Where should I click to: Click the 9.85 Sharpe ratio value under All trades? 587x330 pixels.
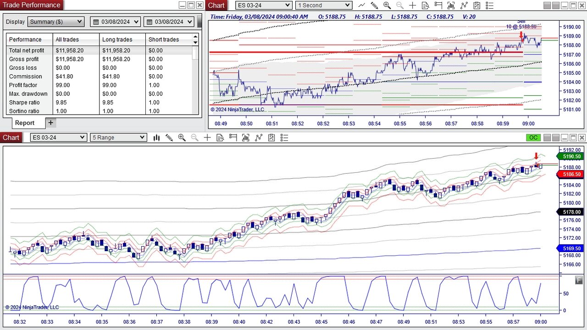(x=62, y=103)
